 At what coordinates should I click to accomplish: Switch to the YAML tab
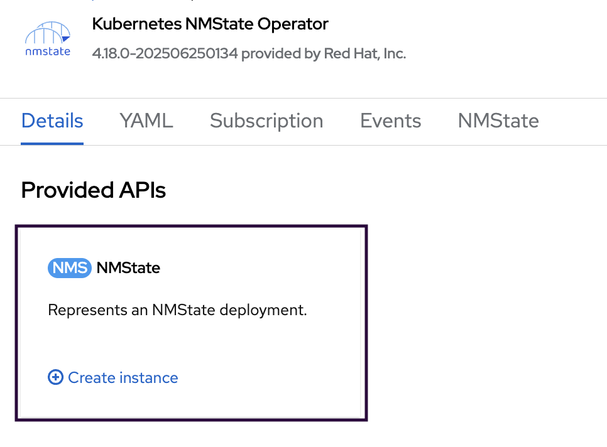pos(146,121)
